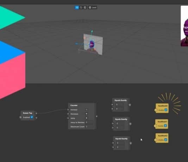Trigger the Jump pulse button on Counter

pos(87,118)
